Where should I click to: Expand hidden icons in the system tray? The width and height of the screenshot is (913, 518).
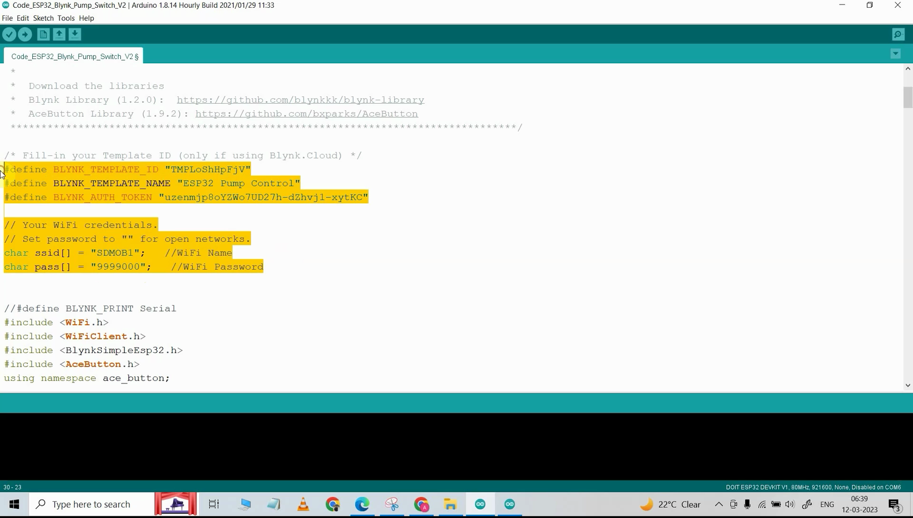719,504
